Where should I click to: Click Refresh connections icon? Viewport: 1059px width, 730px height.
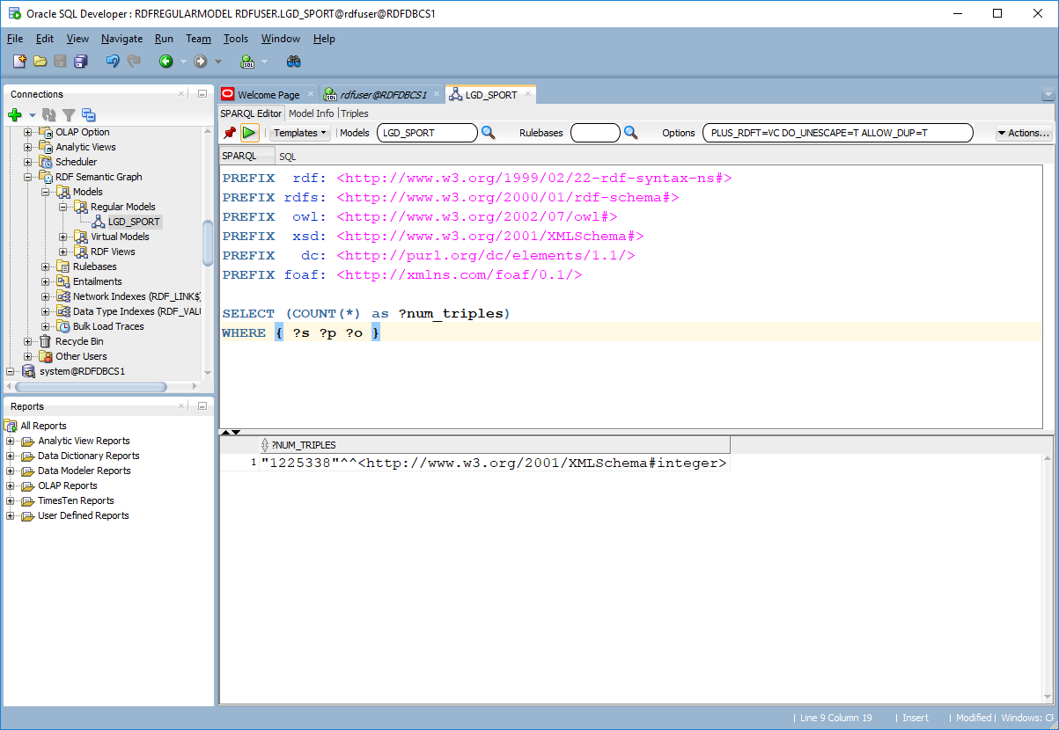[x=49, y=115]
